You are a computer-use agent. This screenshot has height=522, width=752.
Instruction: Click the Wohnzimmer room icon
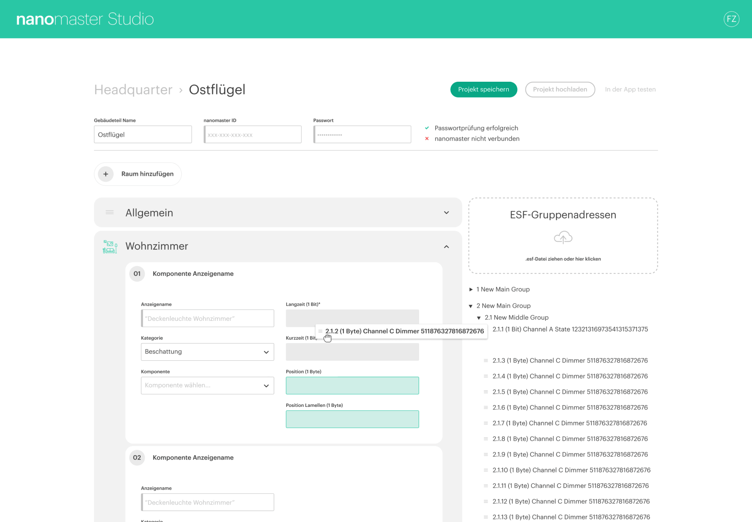[x=110, y=246]
